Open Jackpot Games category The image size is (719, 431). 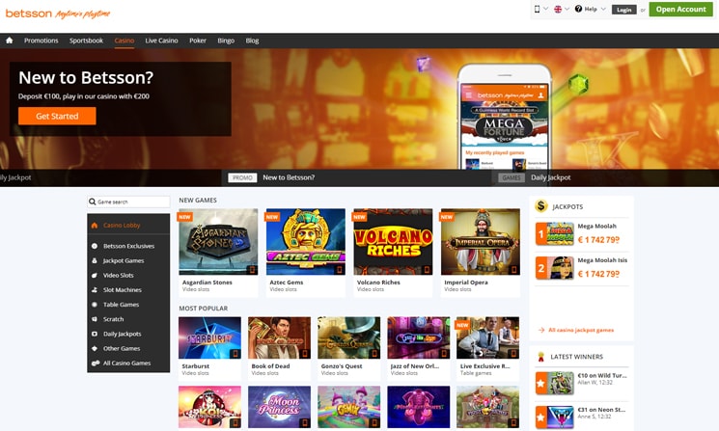click(x=128, y=260)
